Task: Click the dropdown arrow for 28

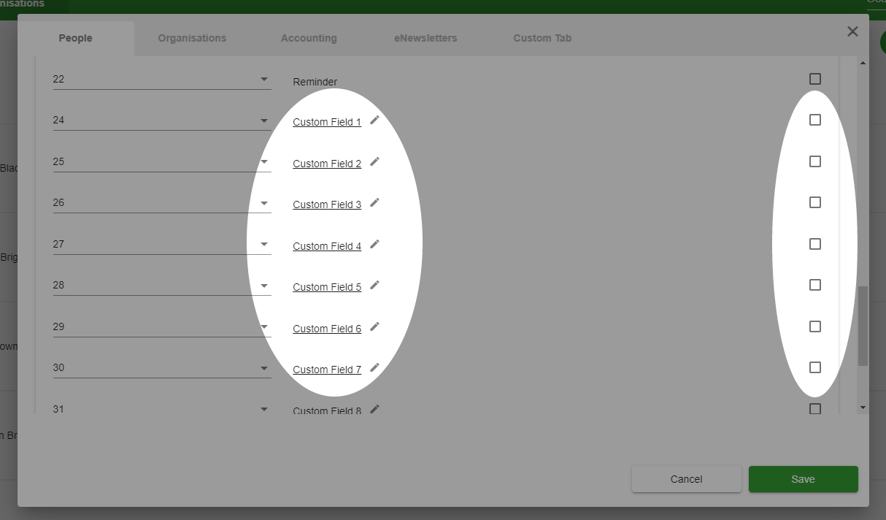Action: 264,286
